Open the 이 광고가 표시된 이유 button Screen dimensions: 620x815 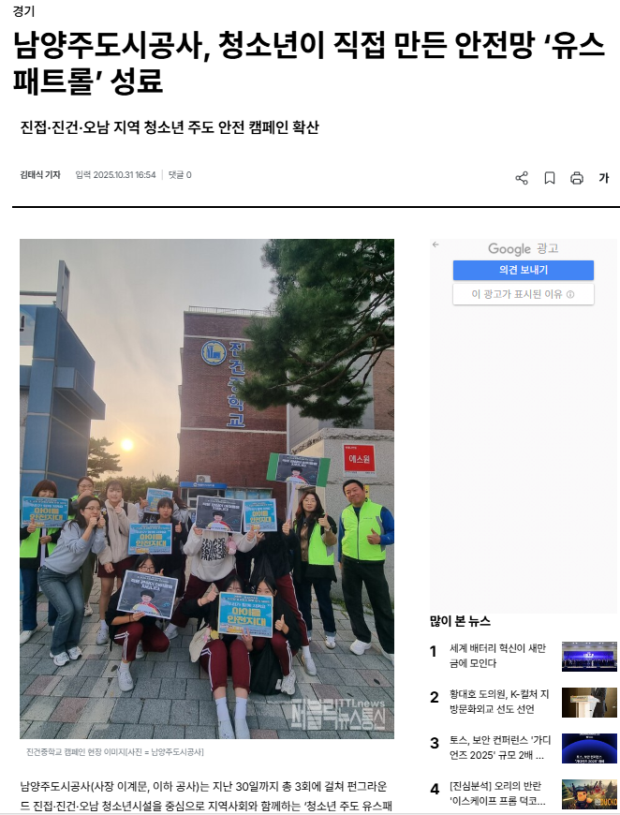524,294
